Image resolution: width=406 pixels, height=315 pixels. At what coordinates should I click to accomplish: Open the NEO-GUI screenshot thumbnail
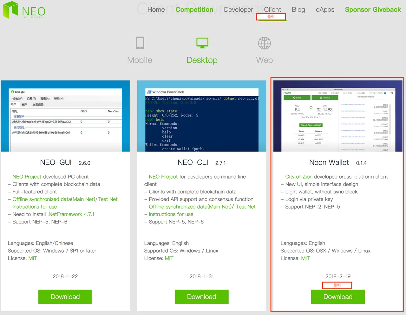65,116
